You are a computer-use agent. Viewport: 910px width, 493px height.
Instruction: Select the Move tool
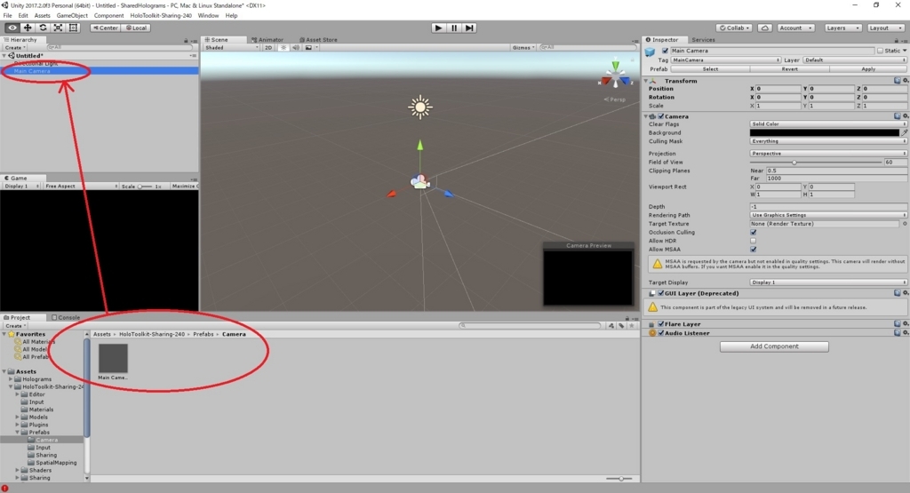[x=28, y=28]
